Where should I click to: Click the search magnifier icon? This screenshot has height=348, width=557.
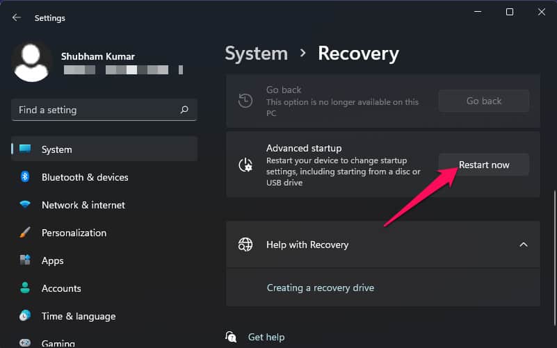pos(184,110)
